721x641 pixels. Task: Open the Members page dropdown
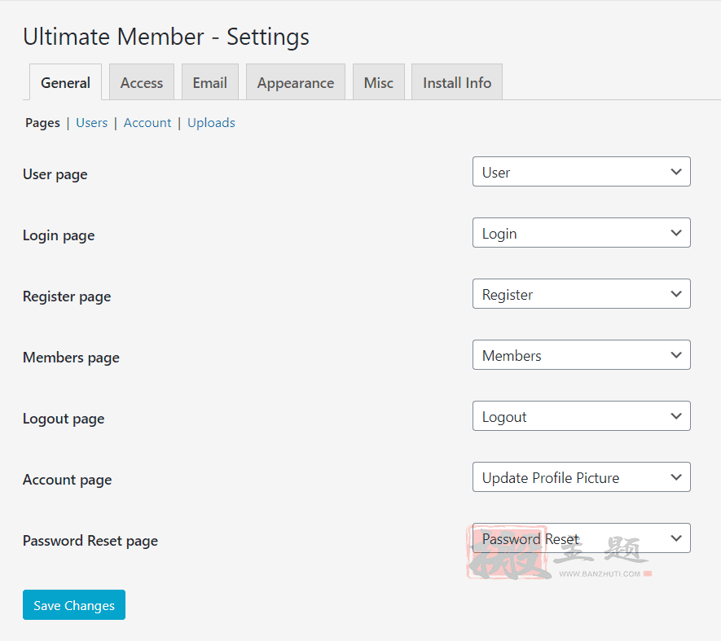581,355
